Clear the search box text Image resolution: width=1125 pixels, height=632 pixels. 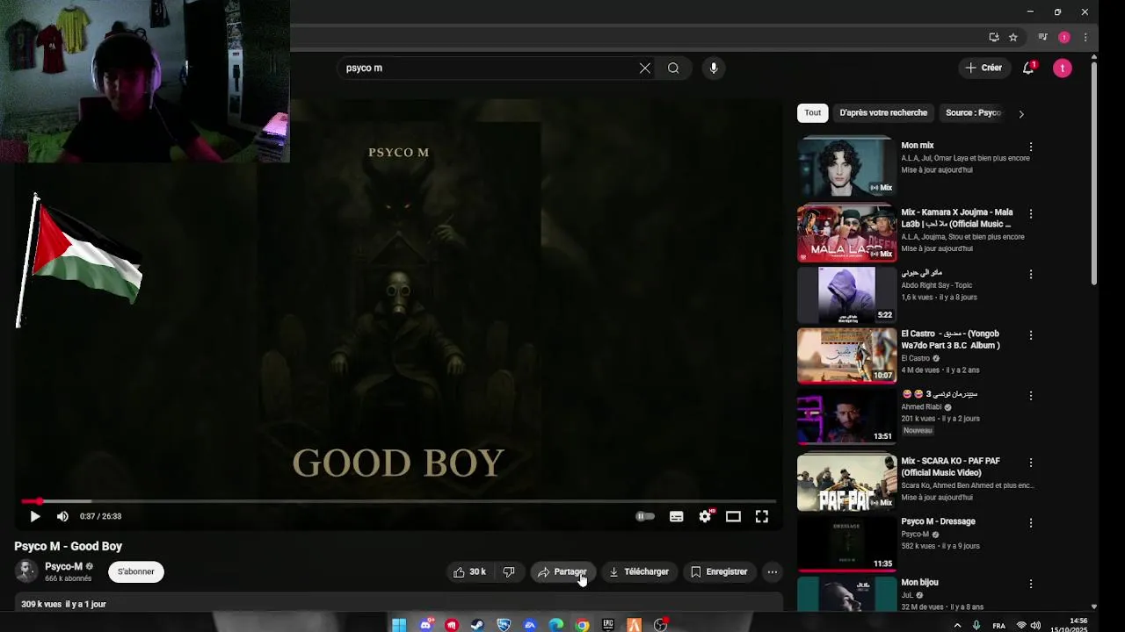pyautogui.click(x=645, y=68)
